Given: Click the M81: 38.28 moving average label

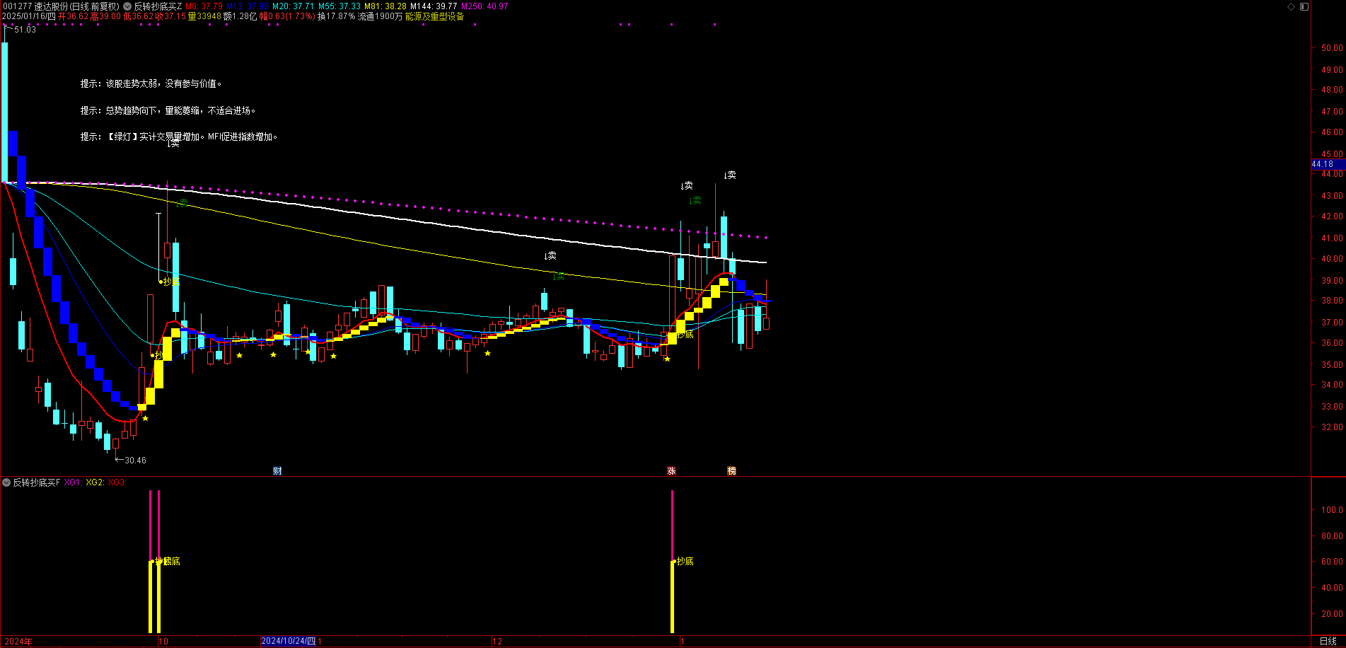Looking at the screenshot, I should coord(385,6).
